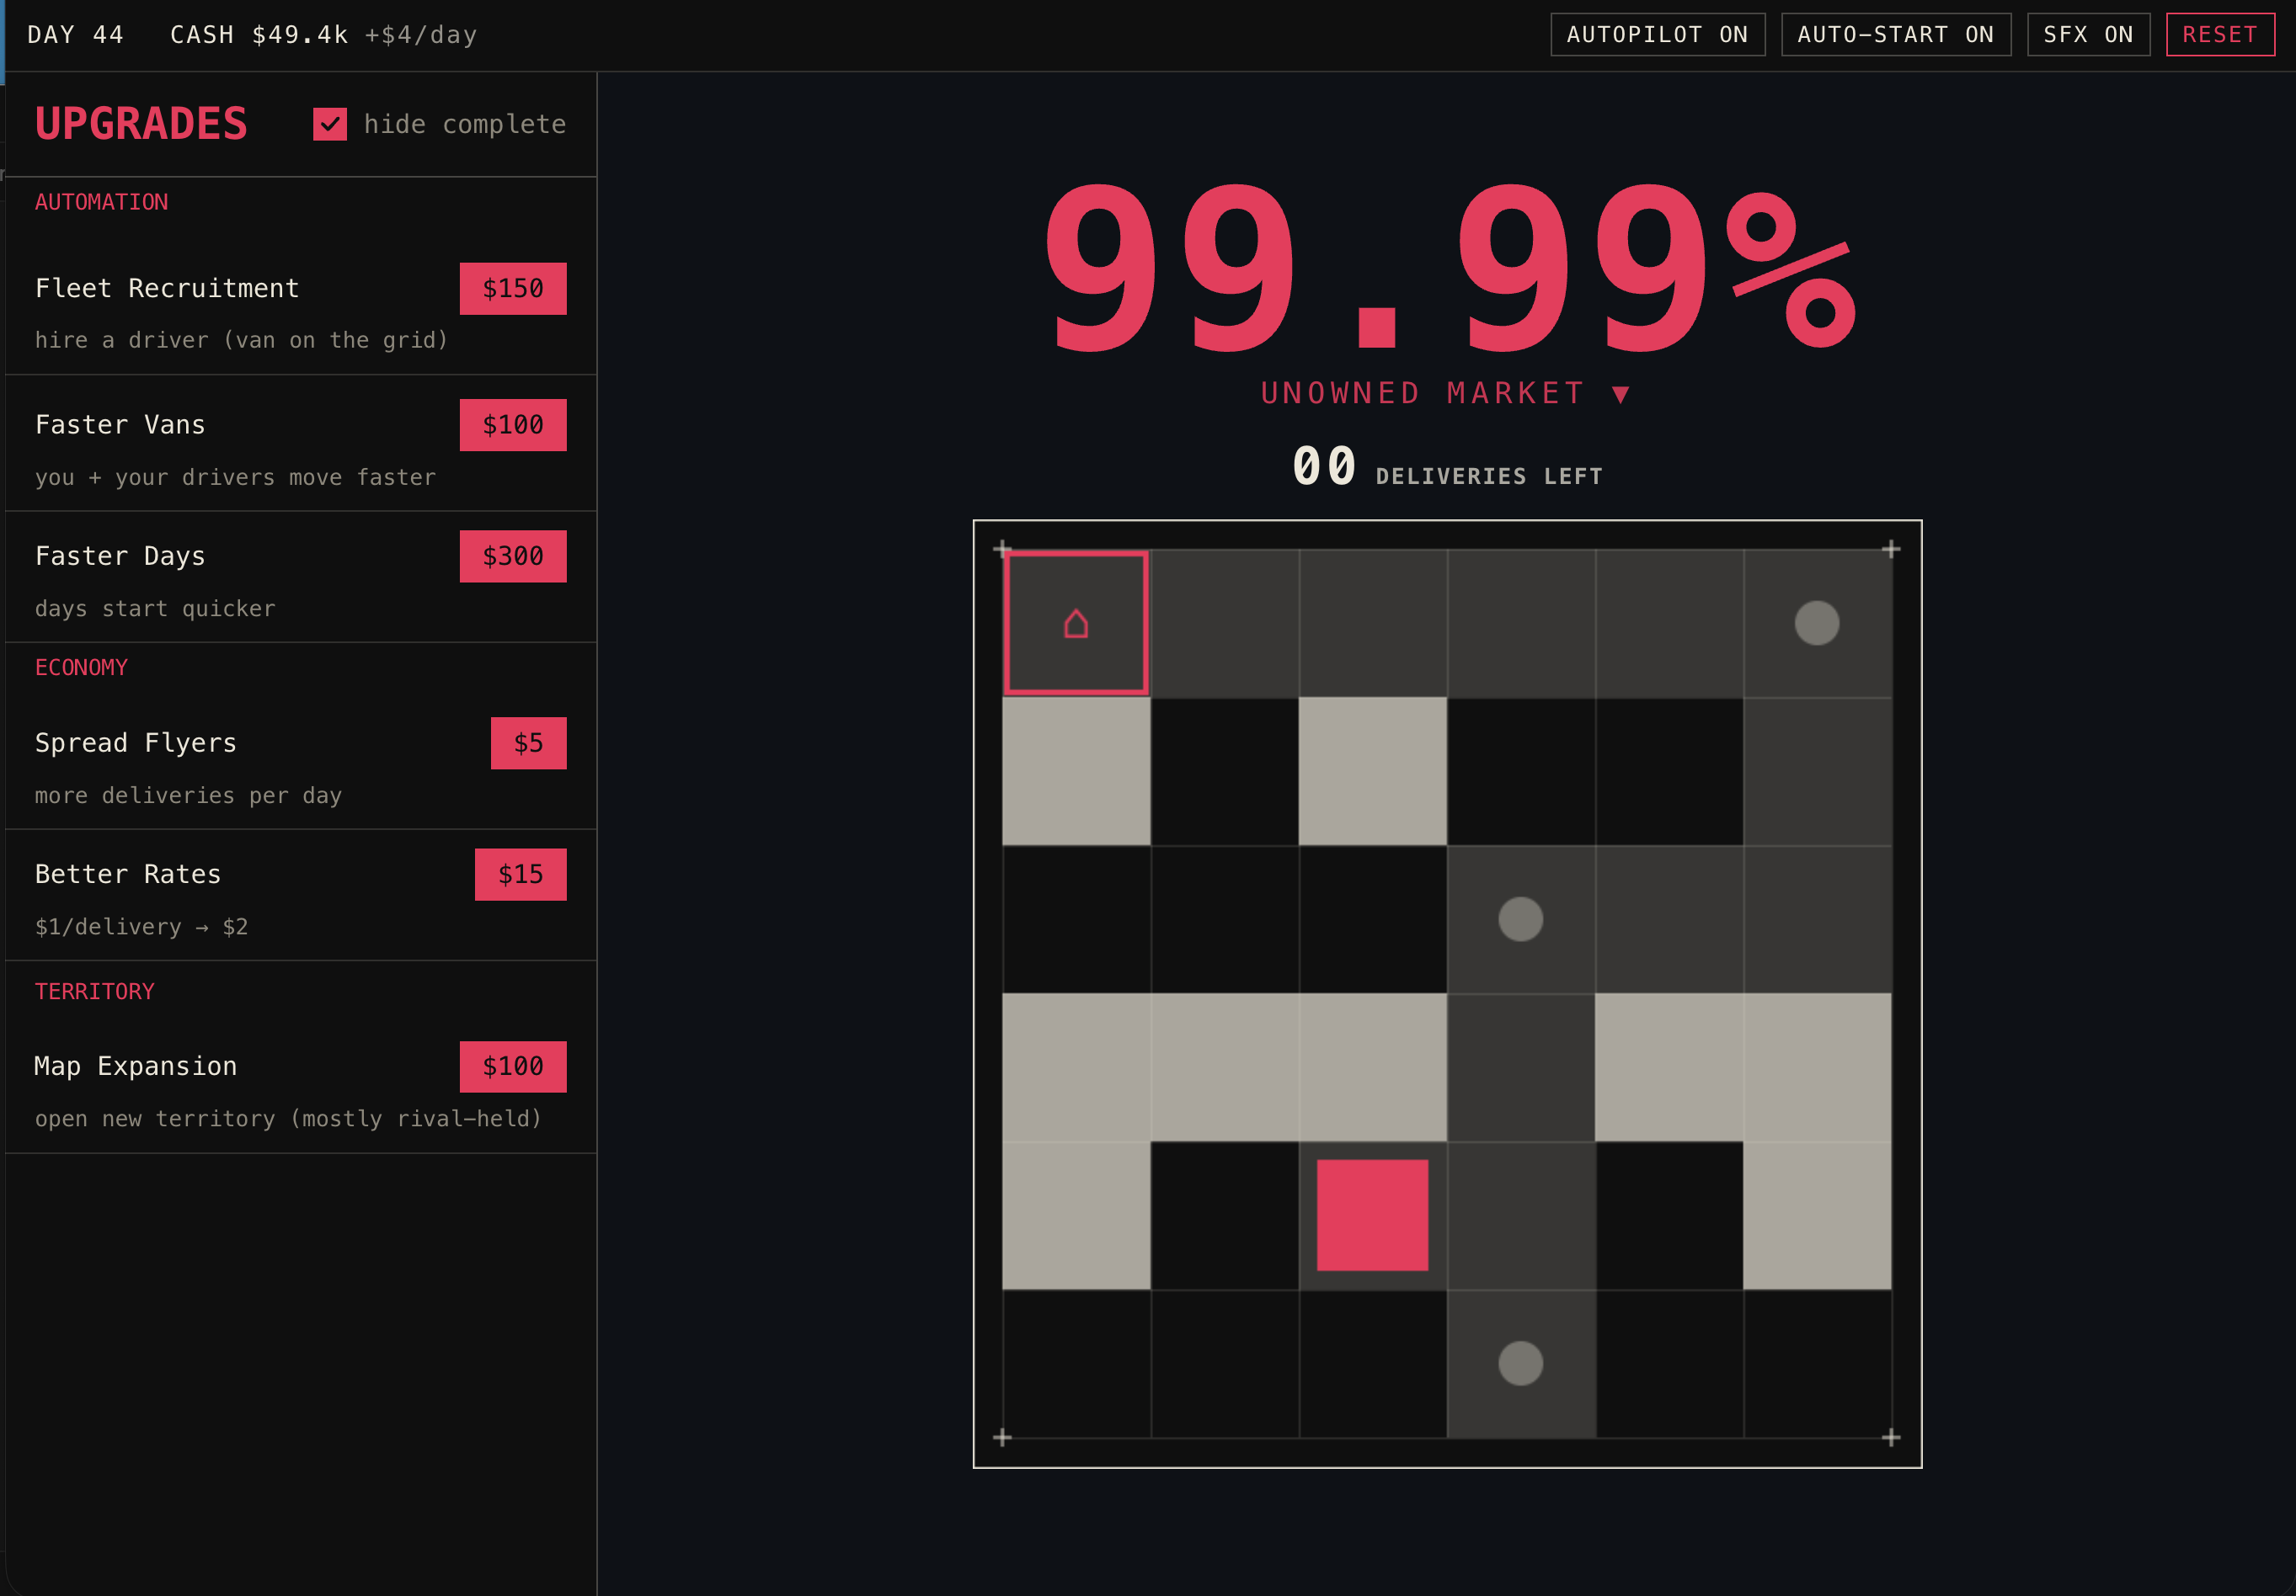This screenshot has width=2296, height=1596.
Task: Purchase Better Rates for $15
Action: pyautogui.click(x=521, y=875)
